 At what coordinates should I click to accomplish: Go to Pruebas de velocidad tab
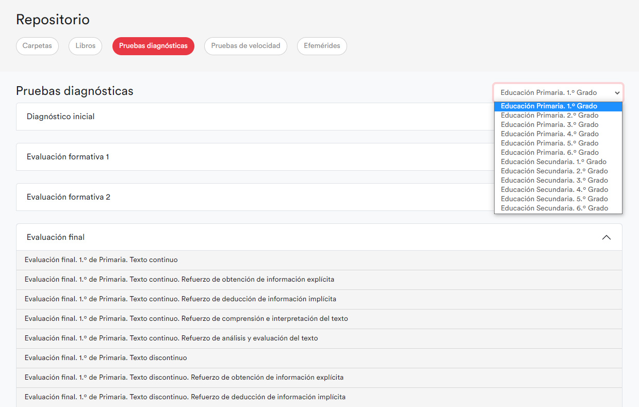pyautogui.click(x=245, y=46)
